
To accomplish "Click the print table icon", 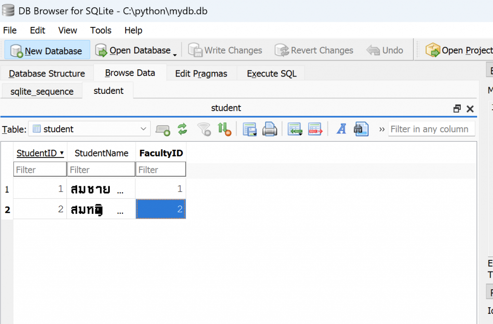I will click(270, 129).
